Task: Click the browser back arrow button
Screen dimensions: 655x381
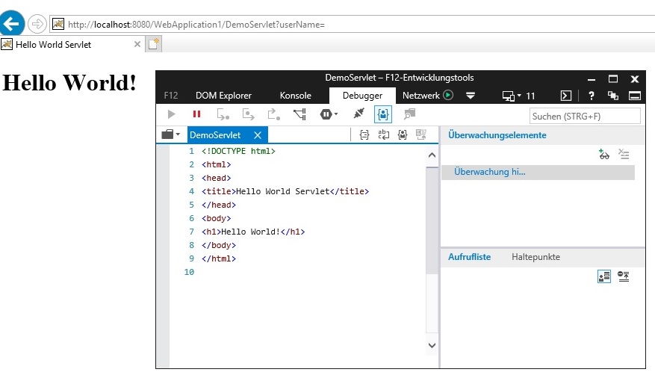Action: 12,24
